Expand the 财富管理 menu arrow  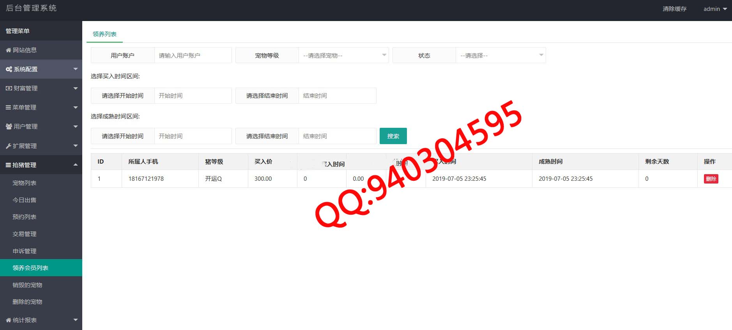pyautogui.click(x=76, y=88)
